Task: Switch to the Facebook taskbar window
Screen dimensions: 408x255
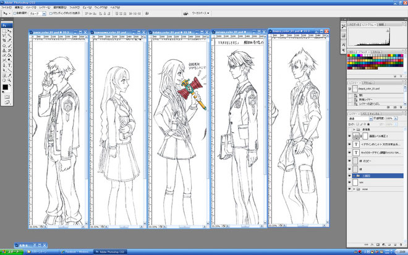Action: (x=75, y=252)
